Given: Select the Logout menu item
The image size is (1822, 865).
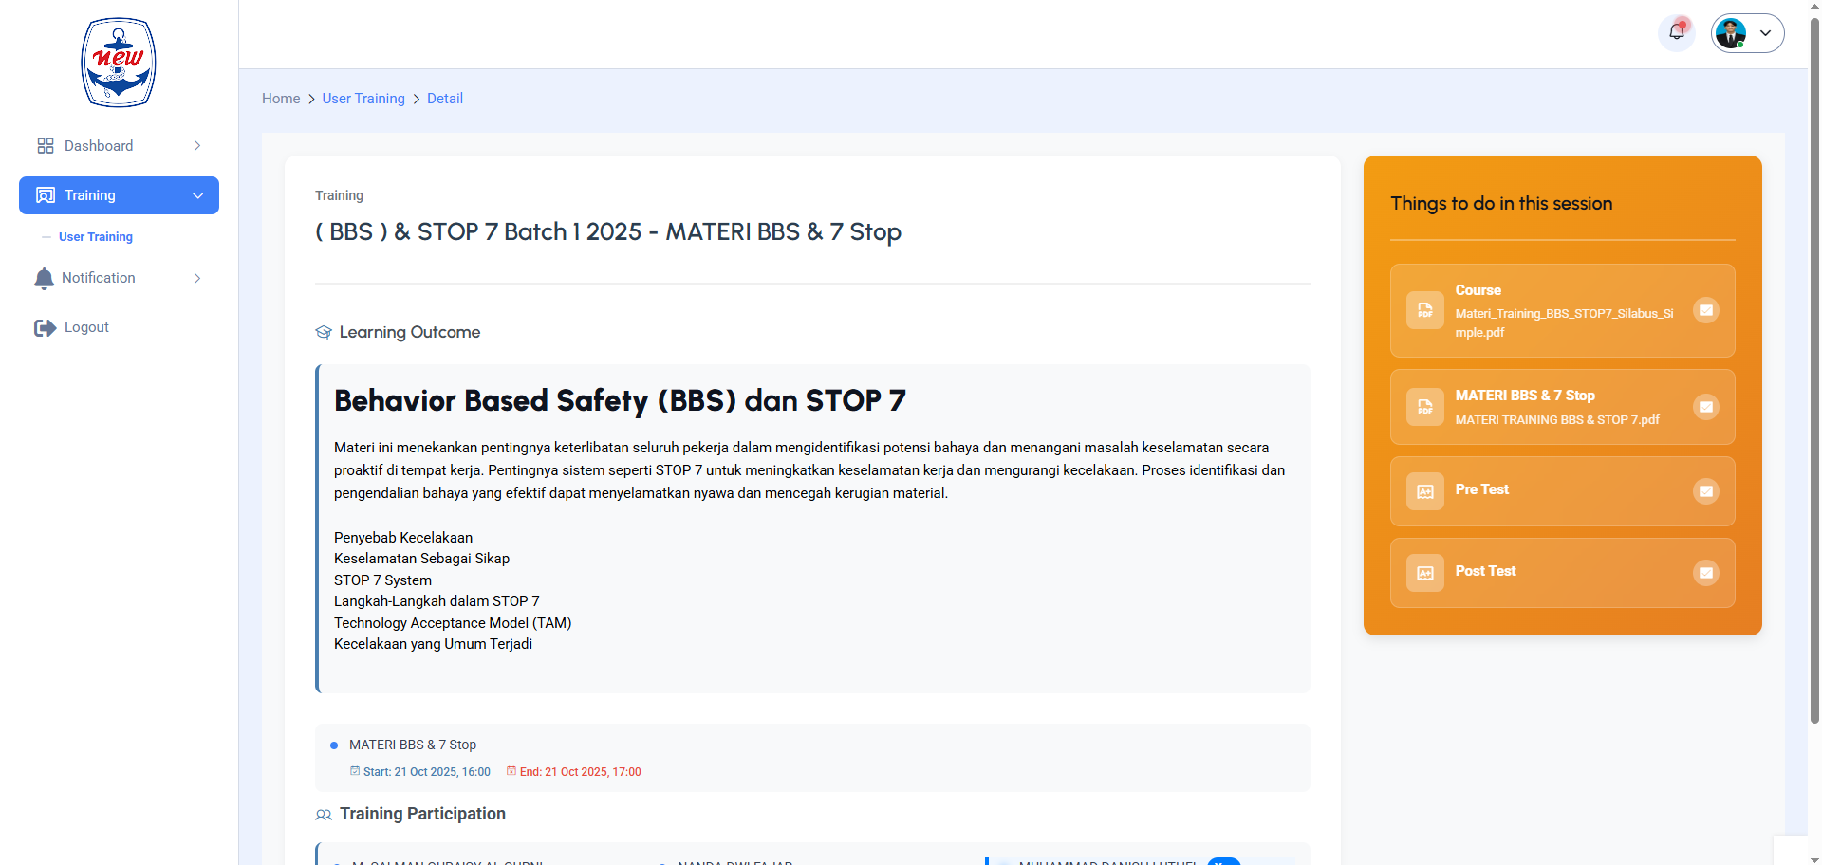Looking at the screenshot, I should click(x=119, y=327).
